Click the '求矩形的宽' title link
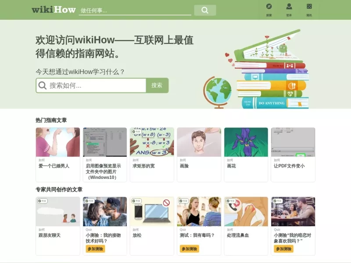The height and width of the screenshot is (263, 351). (143, 166)
